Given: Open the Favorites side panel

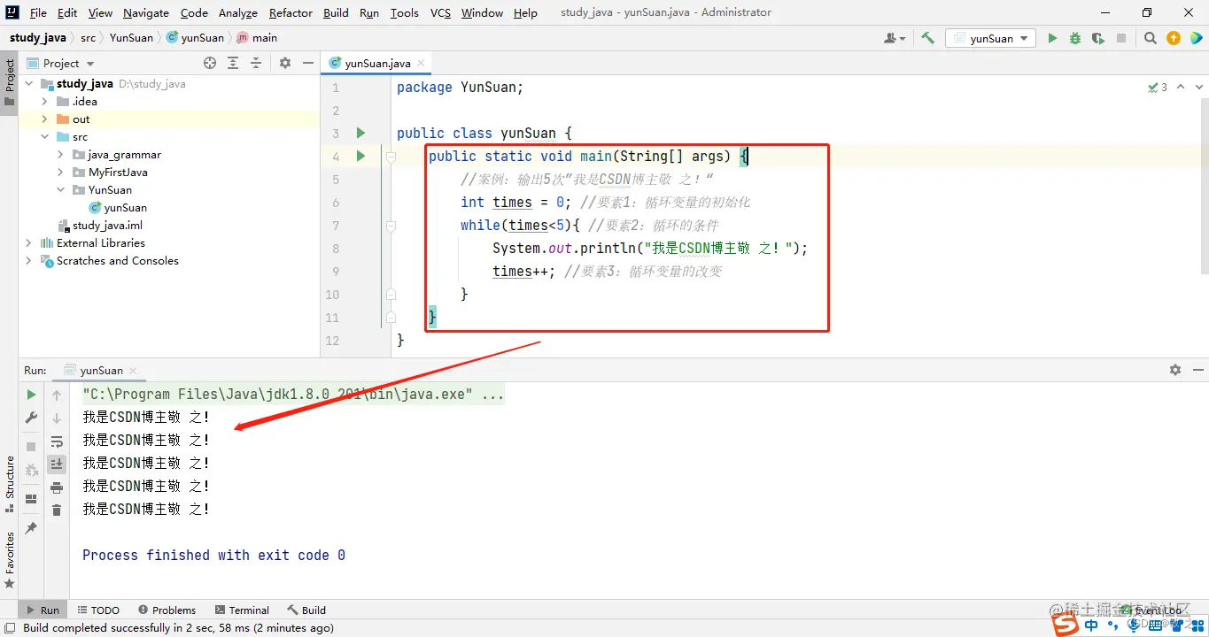Looking at the screenshot, I should [10, 559].
